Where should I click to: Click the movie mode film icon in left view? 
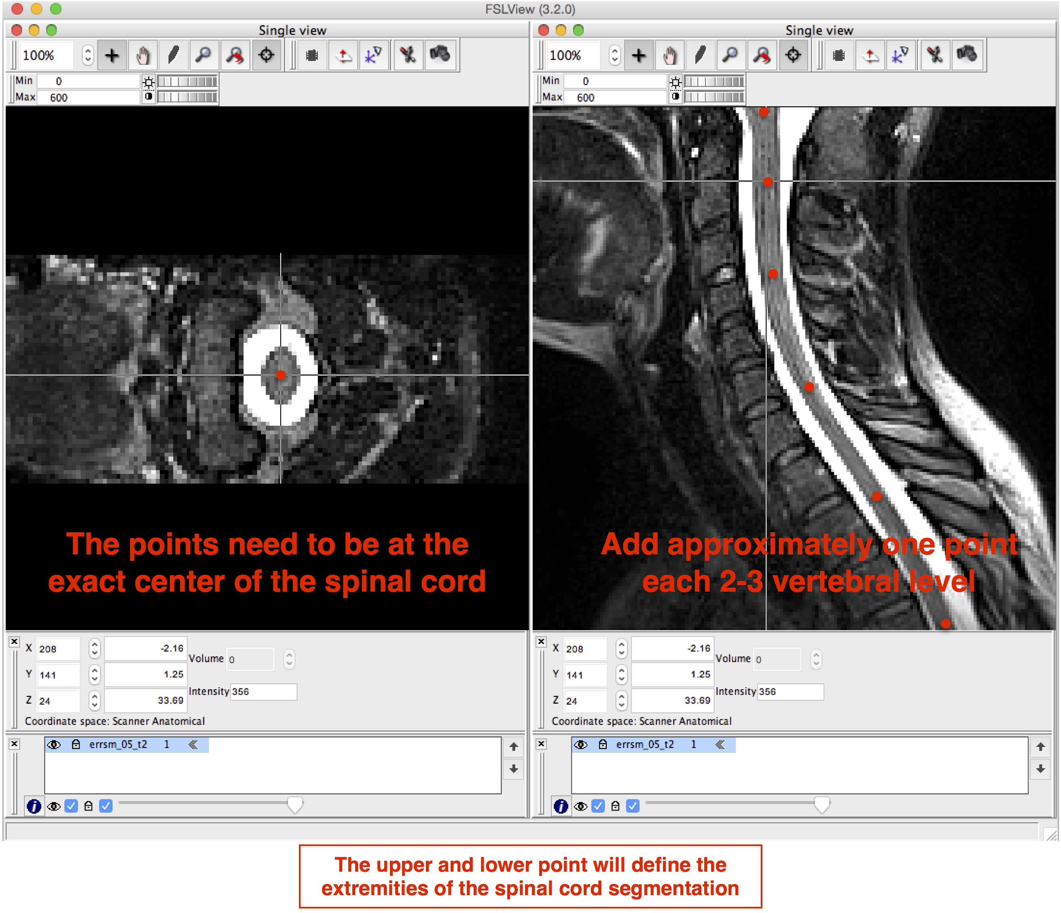pyautogui.click(x=312, y=55)
